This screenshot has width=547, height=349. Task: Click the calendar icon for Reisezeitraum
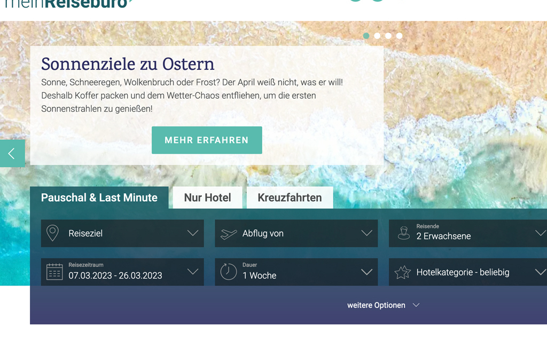54,272
